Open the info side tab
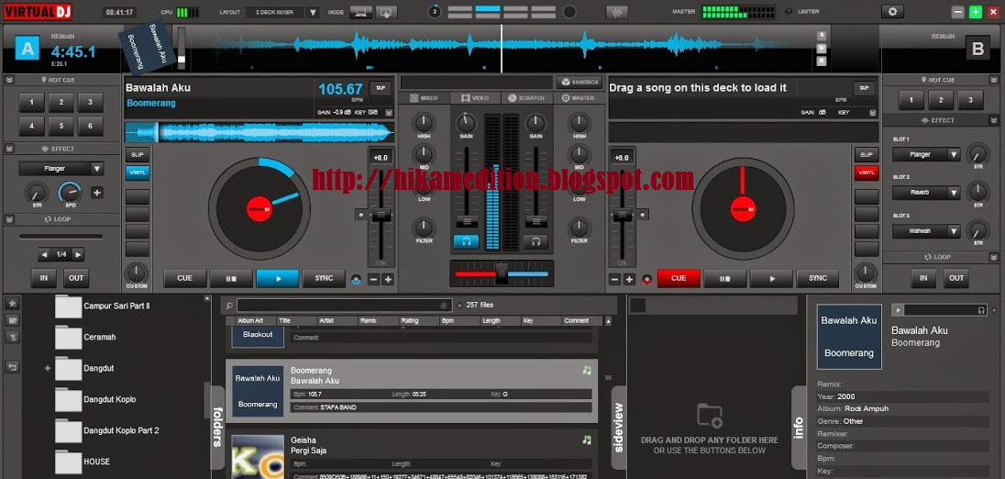The image size is (1005, 479). [x=799, y=427]
